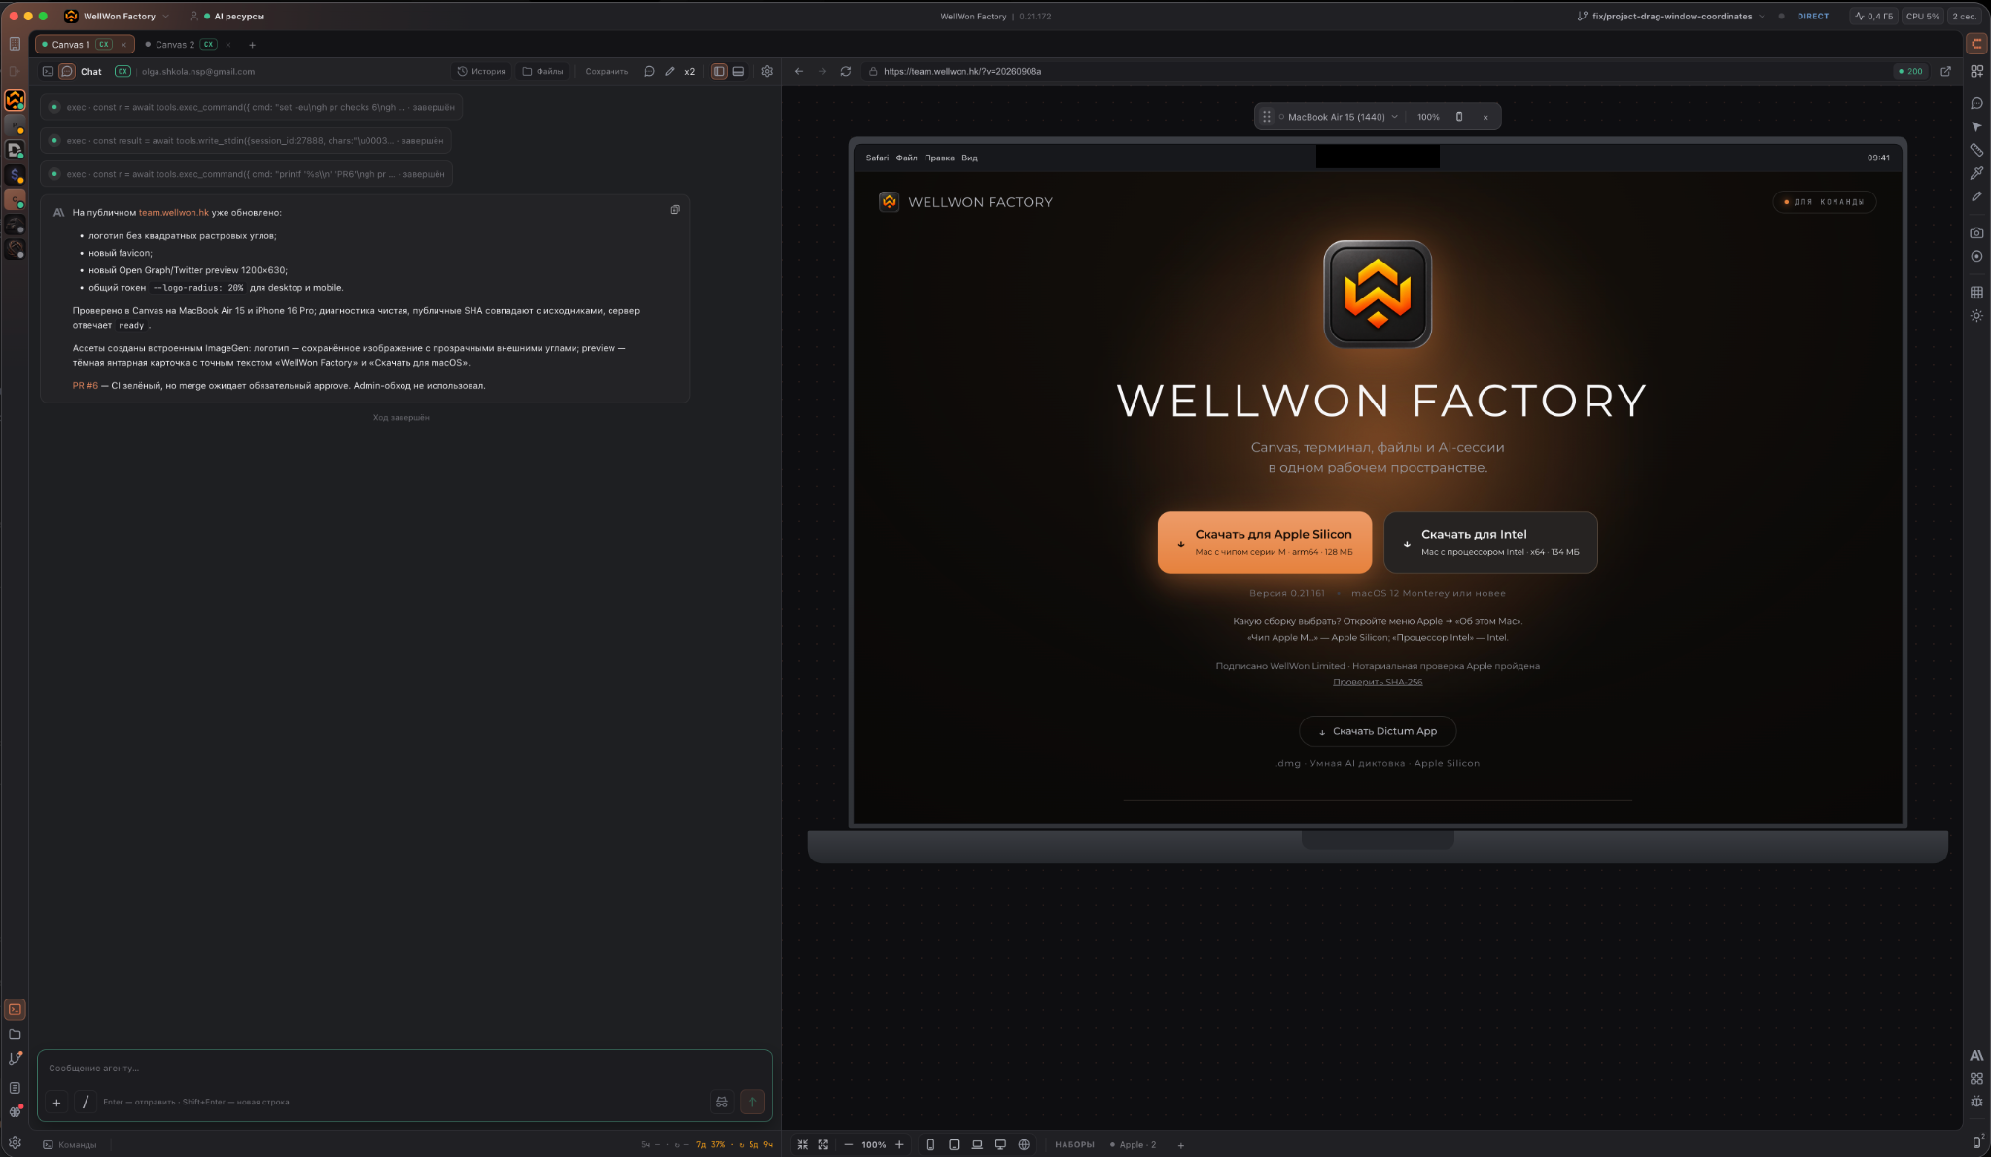This screenshot has height=1157, width=1991.
Task: Open the WellWon Factory project dropdown
Action: point(117,16)
